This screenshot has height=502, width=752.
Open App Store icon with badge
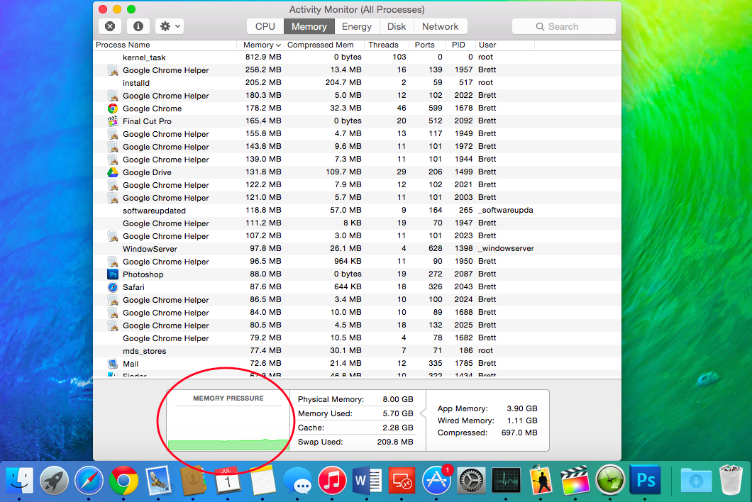[x=436, y=480]
